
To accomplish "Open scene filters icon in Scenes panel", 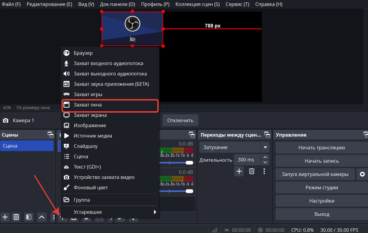I will click(x=29, y=217).
